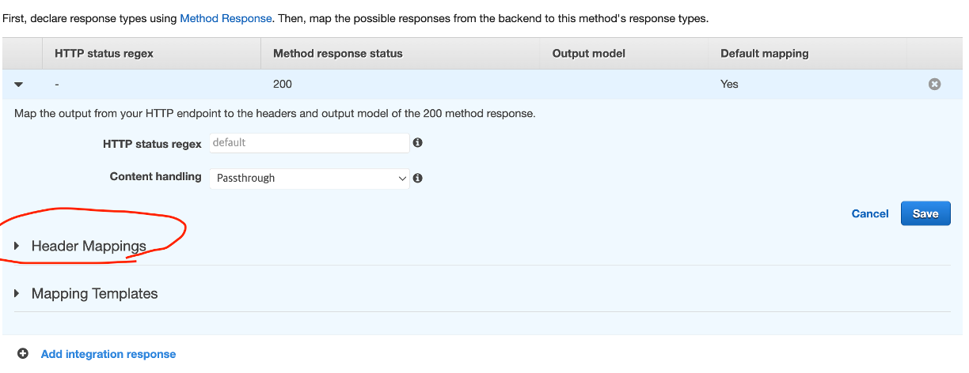Save the integration response
Screen dimensions: 969x373
(925, 213)
